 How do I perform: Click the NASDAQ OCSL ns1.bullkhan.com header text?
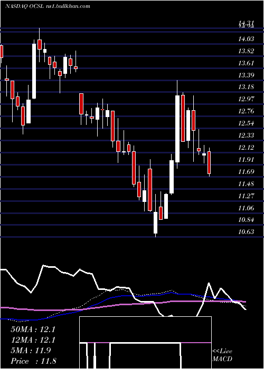coord(48,6)
